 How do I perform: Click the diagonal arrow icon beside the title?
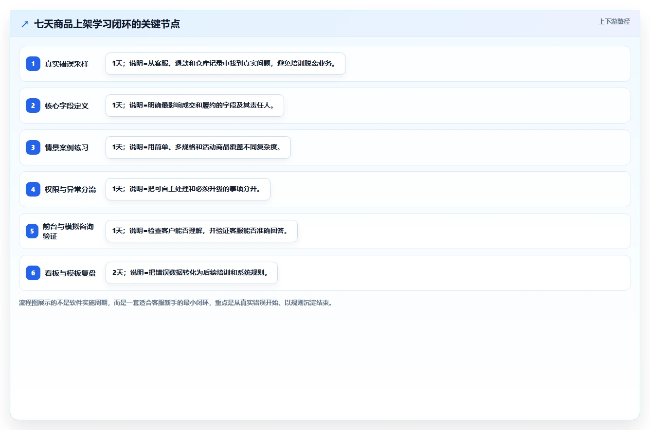tap(25, 24)
